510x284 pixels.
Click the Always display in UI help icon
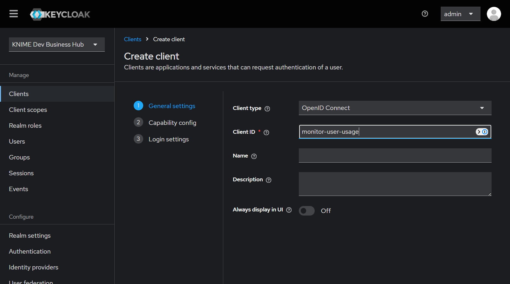289,210
